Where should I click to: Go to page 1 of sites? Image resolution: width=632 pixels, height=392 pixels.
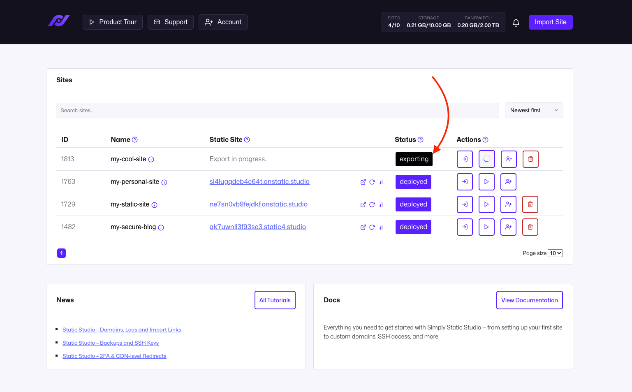tap(62, 253)
